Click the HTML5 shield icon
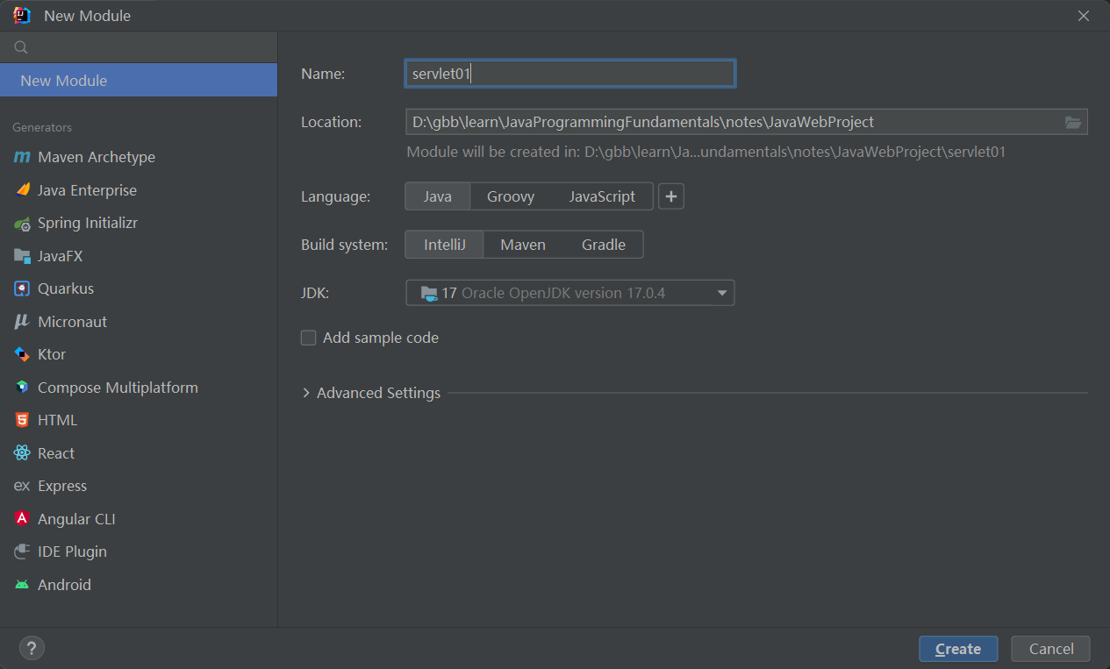The width and height of the screenshot is (1110, 669). point(22,420)
